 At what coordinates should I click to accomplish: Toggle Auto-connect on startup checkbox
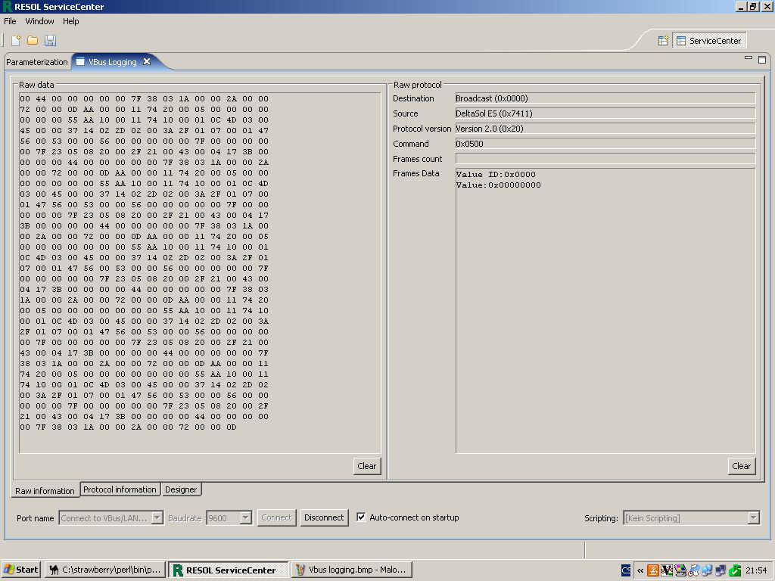coord(361,517)
